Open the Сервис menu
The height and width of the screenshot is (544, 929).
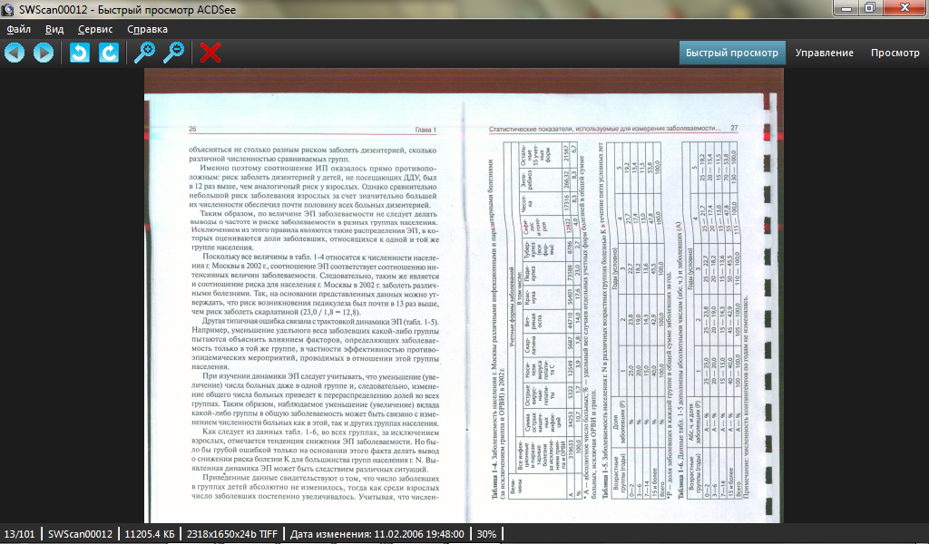tap(95, 29)
